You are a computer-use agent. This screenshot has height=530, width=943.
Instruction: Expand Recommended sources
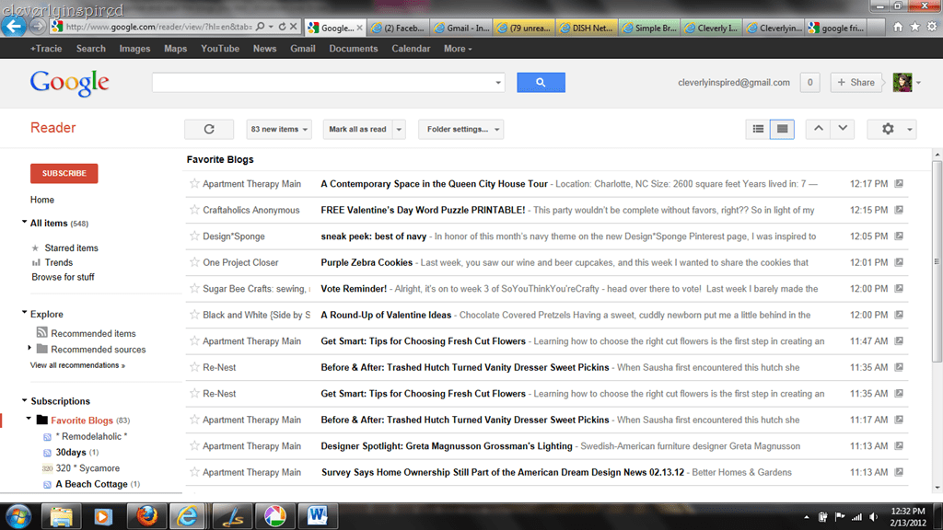coord(29,348)
